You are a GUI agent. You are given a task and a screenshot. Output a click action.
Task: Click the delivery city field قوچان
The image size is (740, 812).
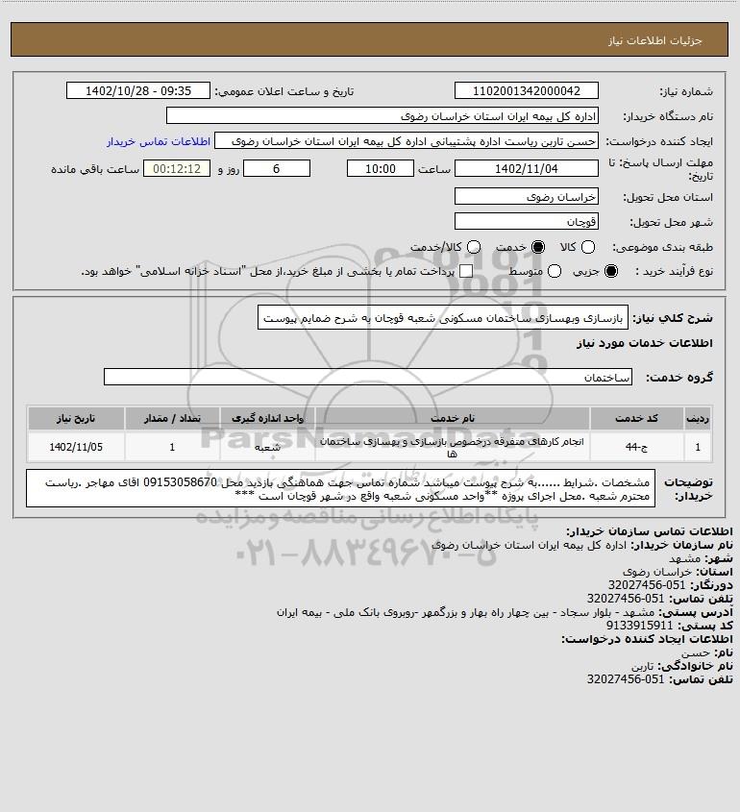[526, 222]
